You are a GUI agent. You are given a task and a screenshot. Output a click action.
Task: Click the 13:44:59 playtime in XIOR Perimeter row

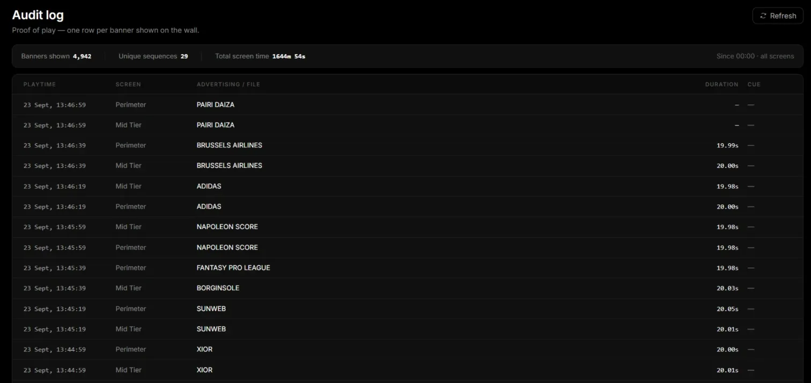(x=55, y=349)
